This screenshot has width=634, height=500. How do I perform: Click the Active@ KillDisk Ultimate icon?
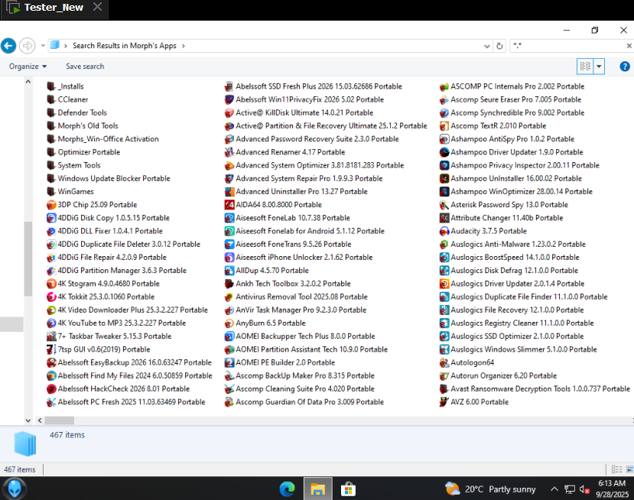tap(229, 113)
